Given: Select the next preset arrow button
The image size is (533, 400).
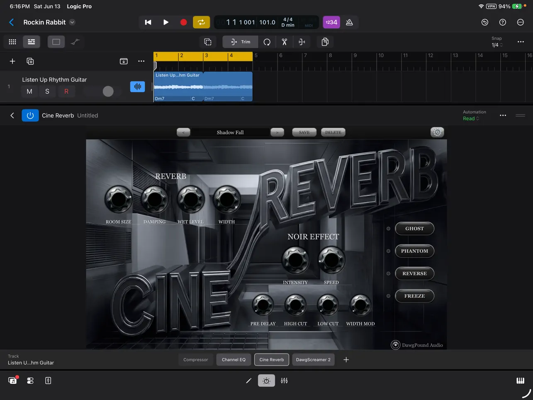Looking at the screenshot, I should tap(277, 132).
